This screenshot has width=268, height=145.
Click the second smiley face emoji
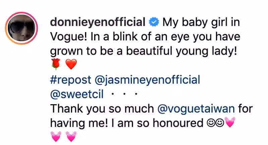point(220,123)
